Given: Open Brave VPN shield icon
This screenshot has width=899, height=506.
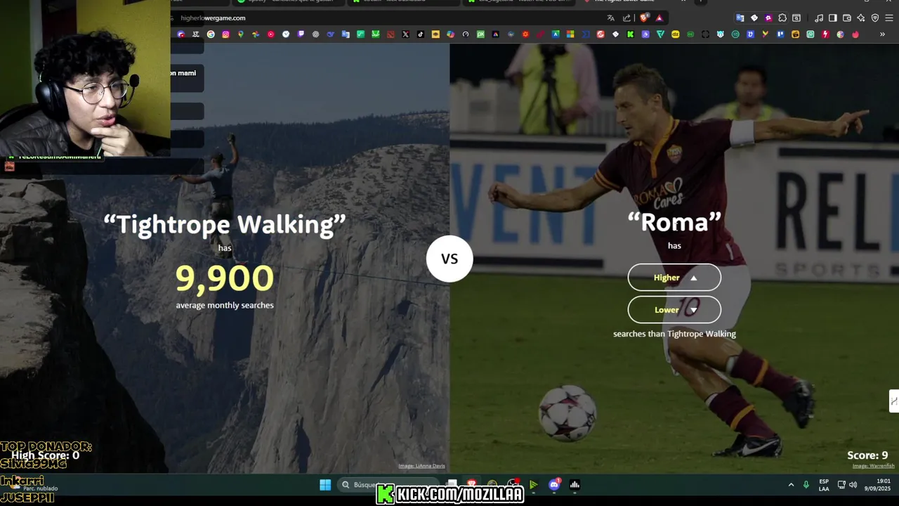Looking at the screenshot, I should pyautogui.click(x=875, y=18).
